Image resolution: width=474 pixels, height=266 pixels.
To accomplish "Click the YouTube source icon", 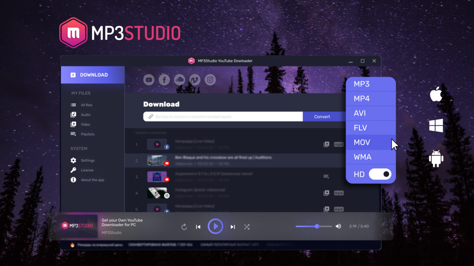I will [149, 80].
